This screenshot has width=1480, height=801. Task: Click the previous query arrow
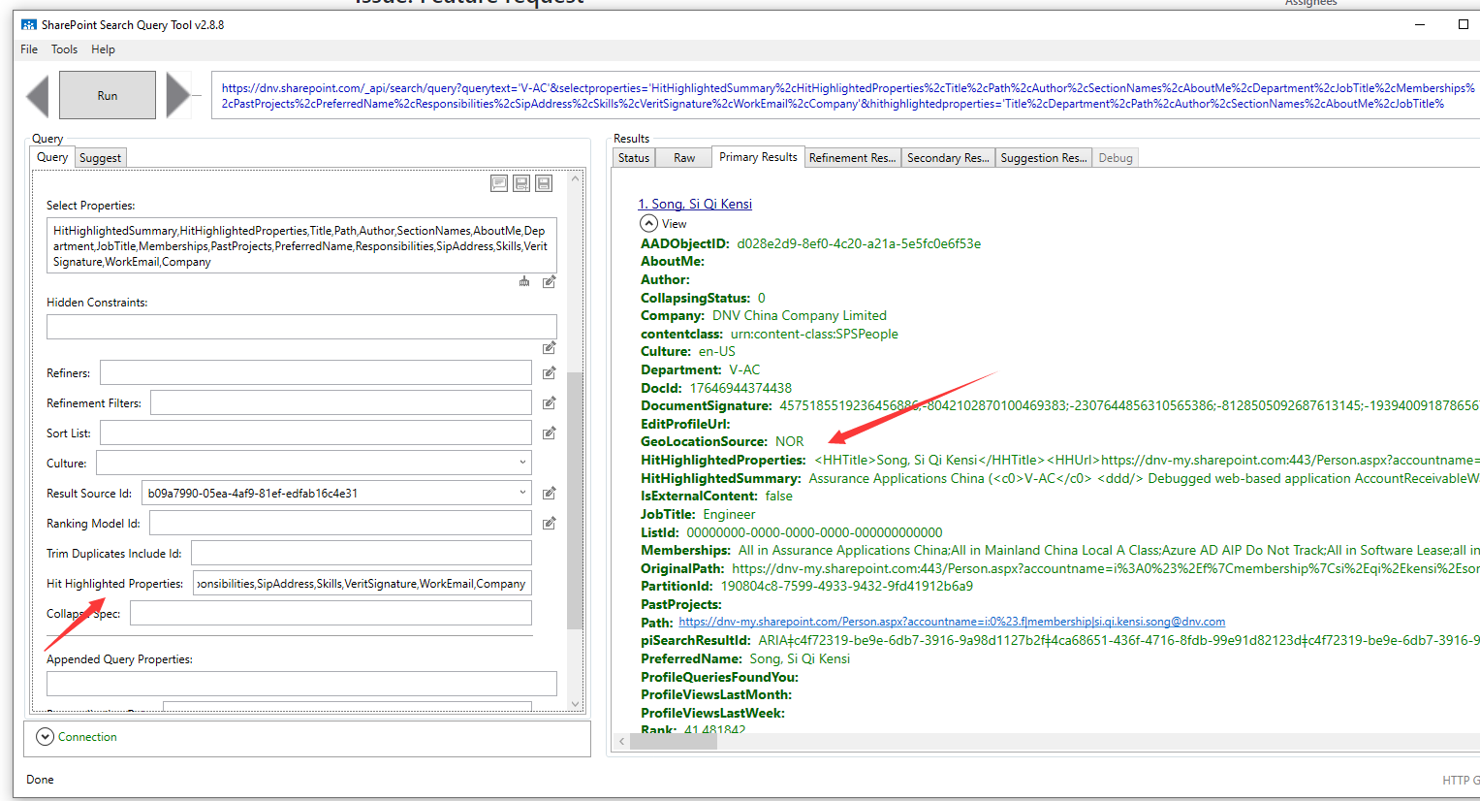[x=37, y=94]
